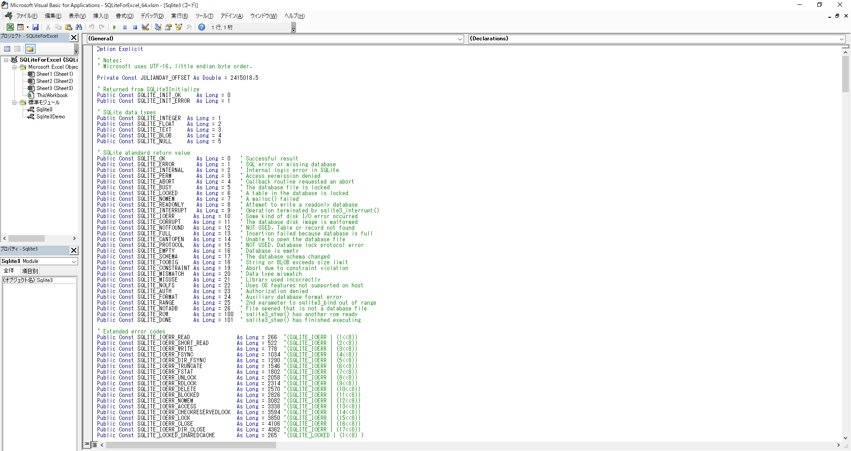Open the (Declarations) procedure dropdown

coord(841,39)
